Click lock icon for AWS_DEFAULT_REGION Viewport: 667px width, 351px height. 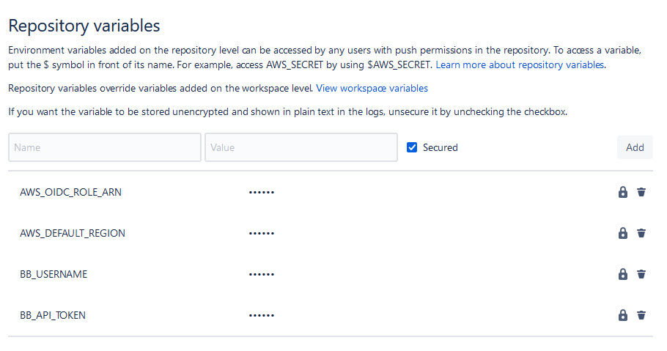[x=623, y=233]
